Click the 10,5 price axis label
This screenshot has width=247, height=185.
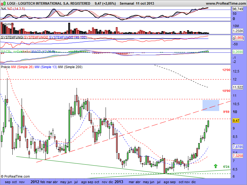(236, 104)
